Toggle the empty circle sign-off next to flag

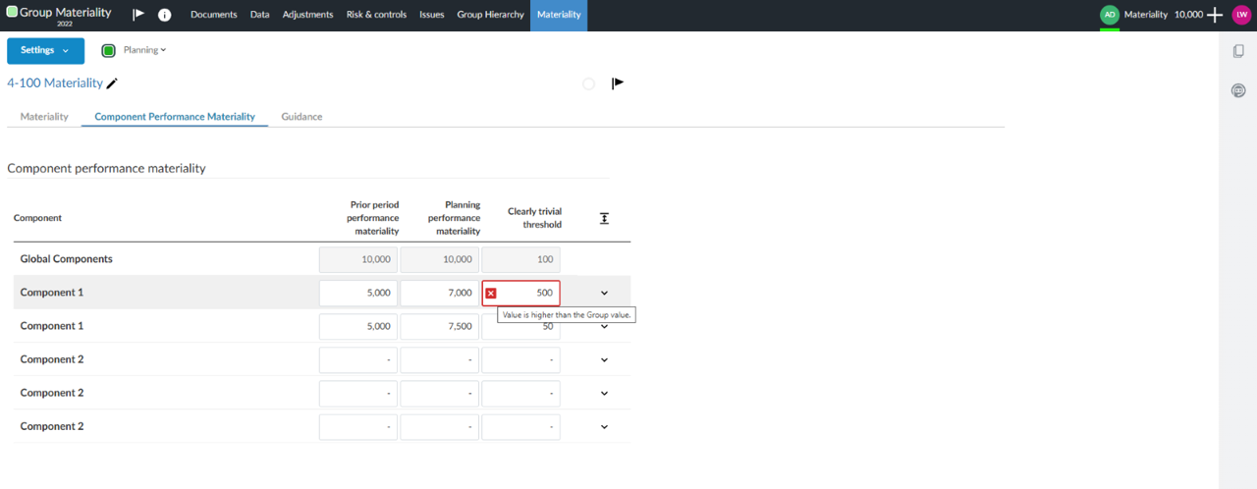click(x=588, y=83)
